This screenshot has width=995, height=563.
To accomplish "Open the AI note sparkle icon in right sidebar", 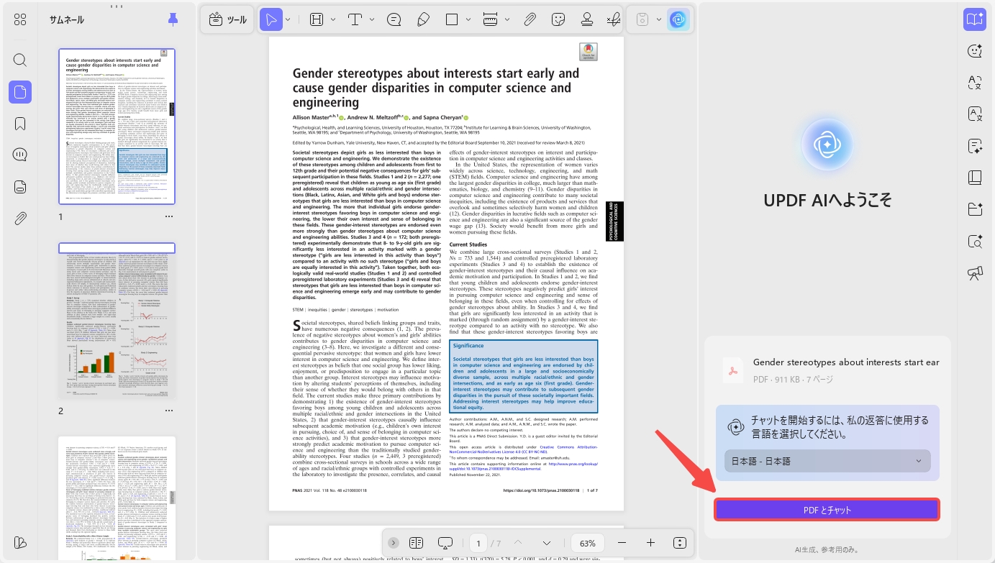I will pos(975,146).
